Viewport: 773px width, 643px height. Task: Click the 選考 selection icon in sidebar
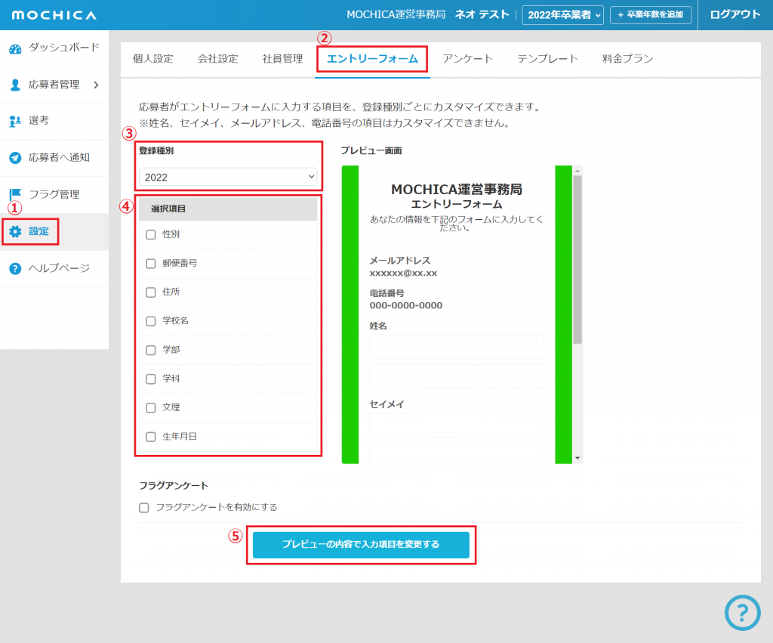pyautogui.click(x=15, y=121)
